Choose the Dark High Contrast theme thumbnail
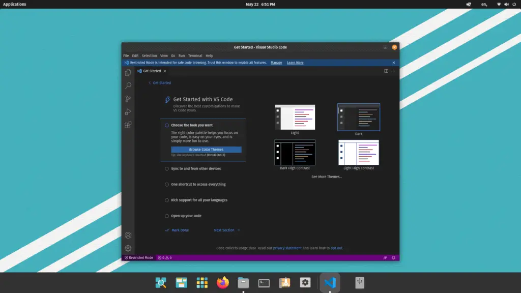Screen dimensions: 521x293 [x=295, y=153]
